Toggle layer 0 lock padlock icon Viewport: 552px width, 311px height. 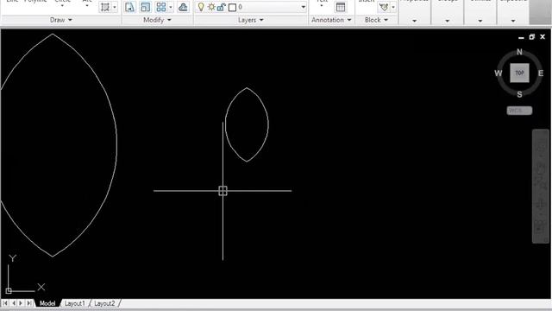(x=221, y=7)
